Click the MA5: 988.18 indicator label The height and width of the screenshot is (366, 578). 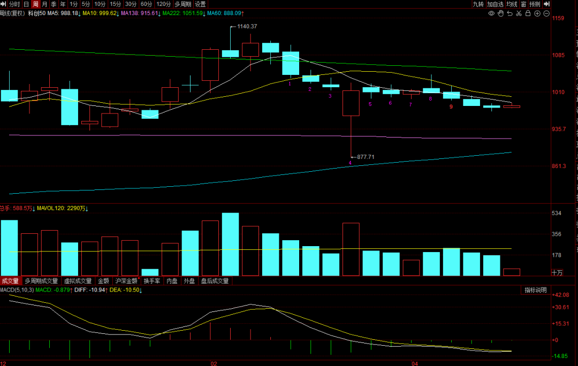coord(64,13)
